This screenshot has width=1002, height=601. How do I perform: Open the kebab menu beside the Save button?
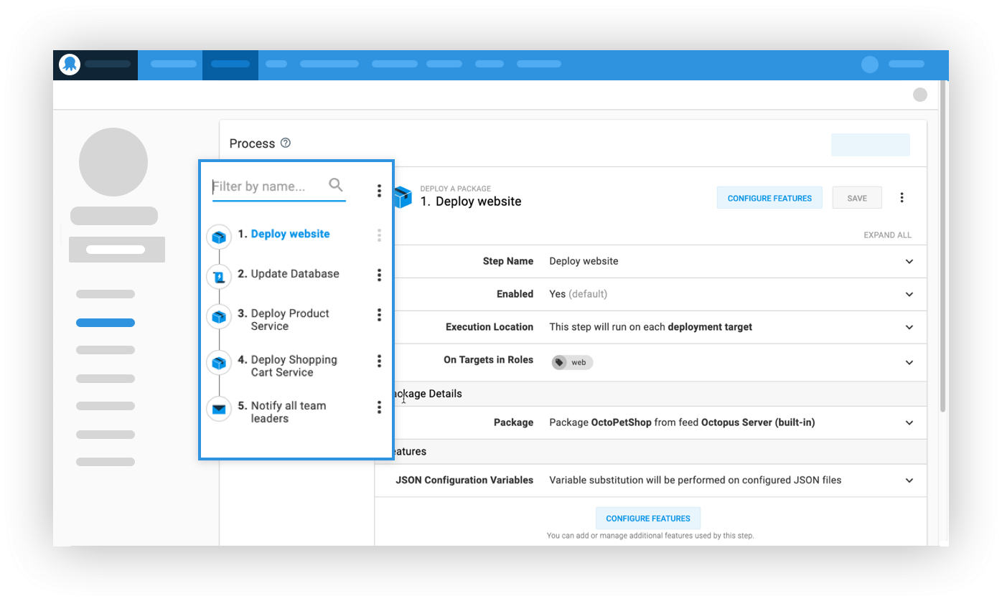pos(902,197)
